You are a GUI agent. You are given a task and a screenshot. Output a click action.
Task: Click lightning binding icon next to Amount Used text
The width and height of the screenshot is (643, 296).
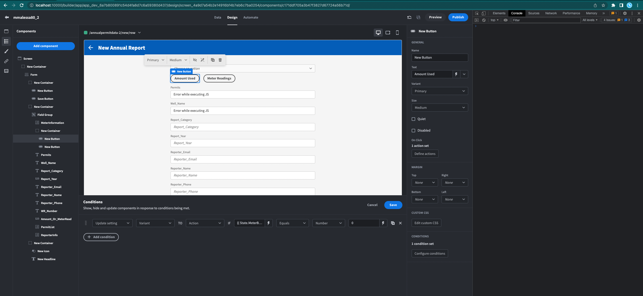coord(456,74)
